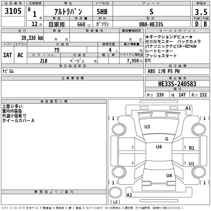Select color number ZLB
Image resolution: width=211 pixels, height=211 pixels.
[x=44, y=61]
